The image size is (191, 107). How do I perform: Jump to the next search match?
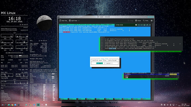click(141, 25)
